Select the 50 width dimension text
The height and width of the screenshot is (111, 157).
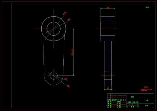point(108,88)
